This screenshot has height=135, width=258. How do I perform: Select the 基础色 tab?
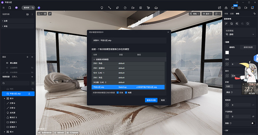tap(232, 47)
